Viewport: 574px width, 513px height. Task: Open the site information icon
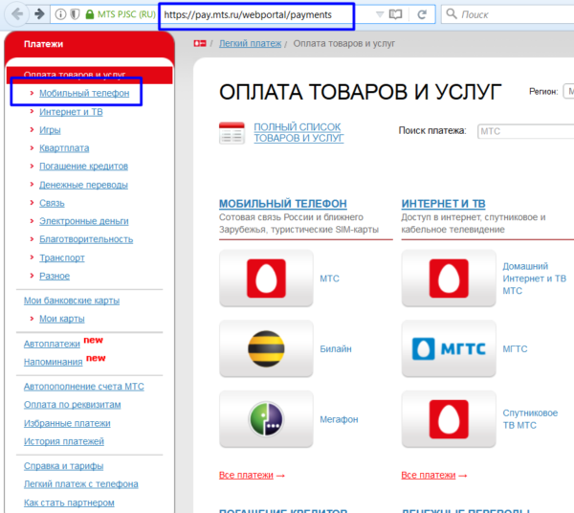pos(60,14)
